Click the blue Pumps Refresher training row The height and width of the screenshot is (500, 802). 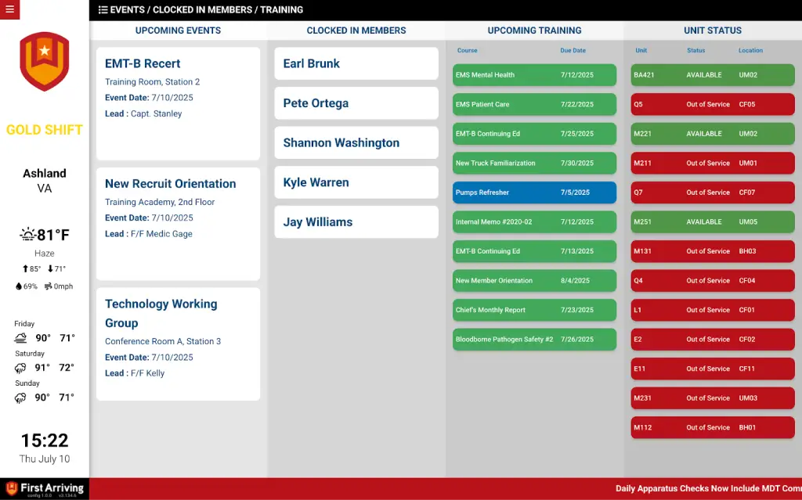tap(534, 192)
